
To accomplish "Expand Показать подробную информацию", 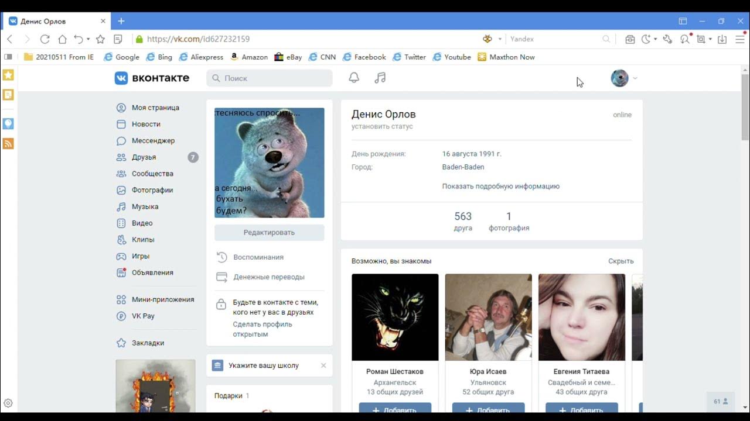I will point(500,186).
